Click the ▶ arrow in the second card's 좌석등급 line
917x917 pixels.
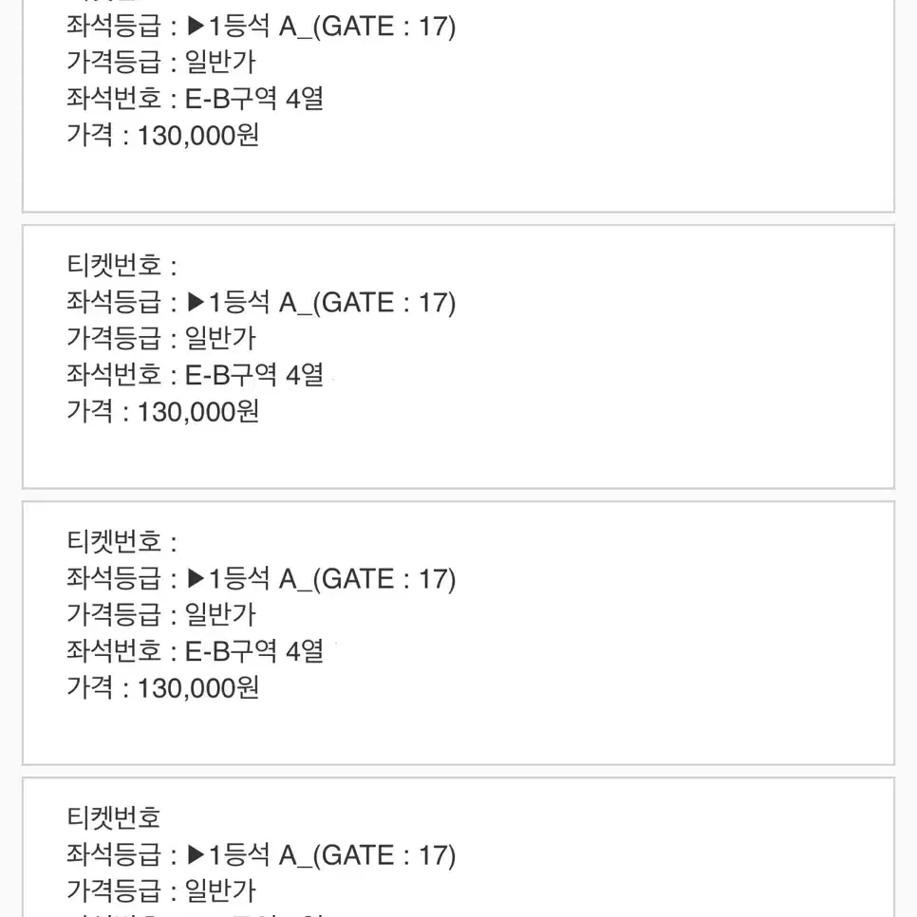196,303
